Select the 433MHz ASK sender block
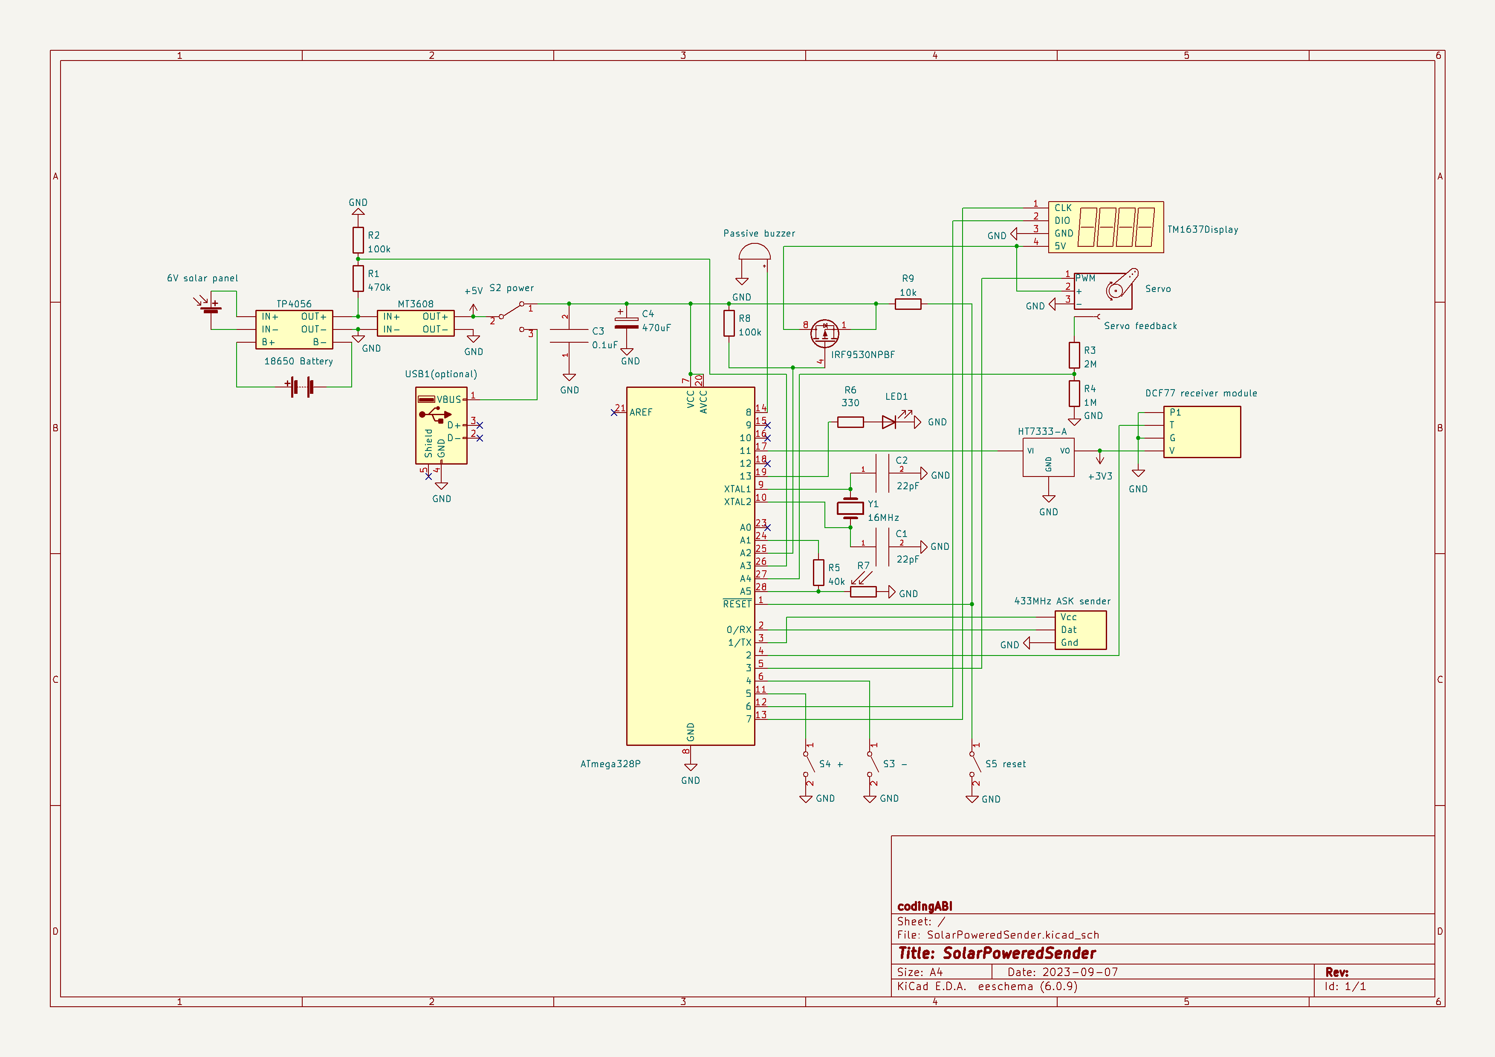The image size is (1495, 1057). (x=1080, y=630)
